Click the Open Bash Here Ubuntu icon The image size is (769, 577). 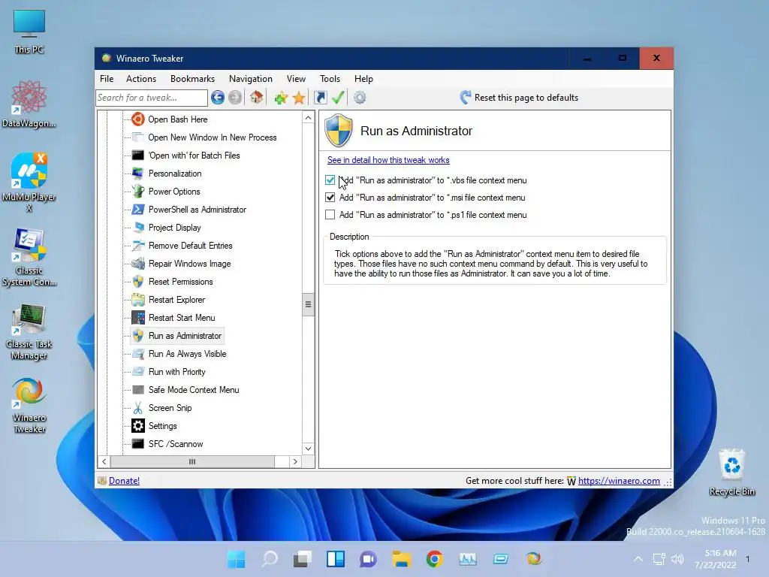pos(138,119)
